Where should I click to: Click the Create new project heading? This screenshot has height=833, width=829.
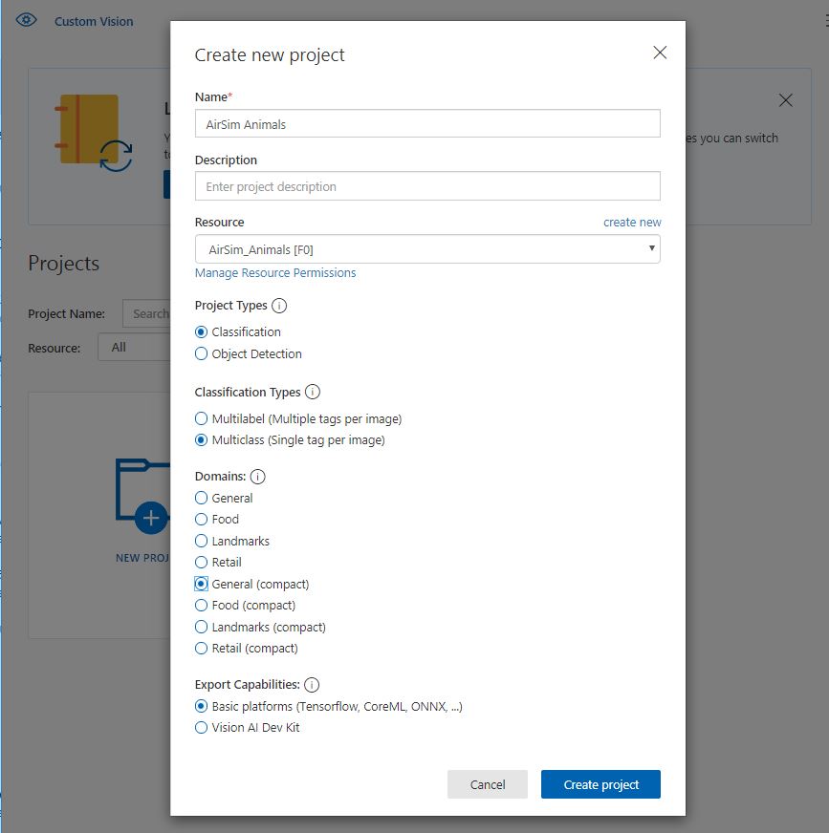[270, 55]
